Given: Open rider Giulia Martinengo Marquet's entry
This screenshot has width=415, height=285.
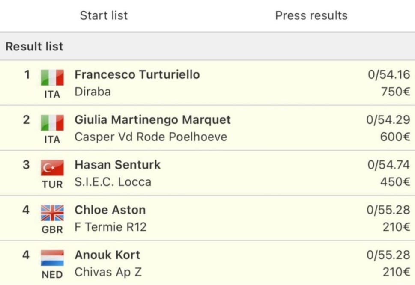Looking at the screenshot, I should [153, 120].
